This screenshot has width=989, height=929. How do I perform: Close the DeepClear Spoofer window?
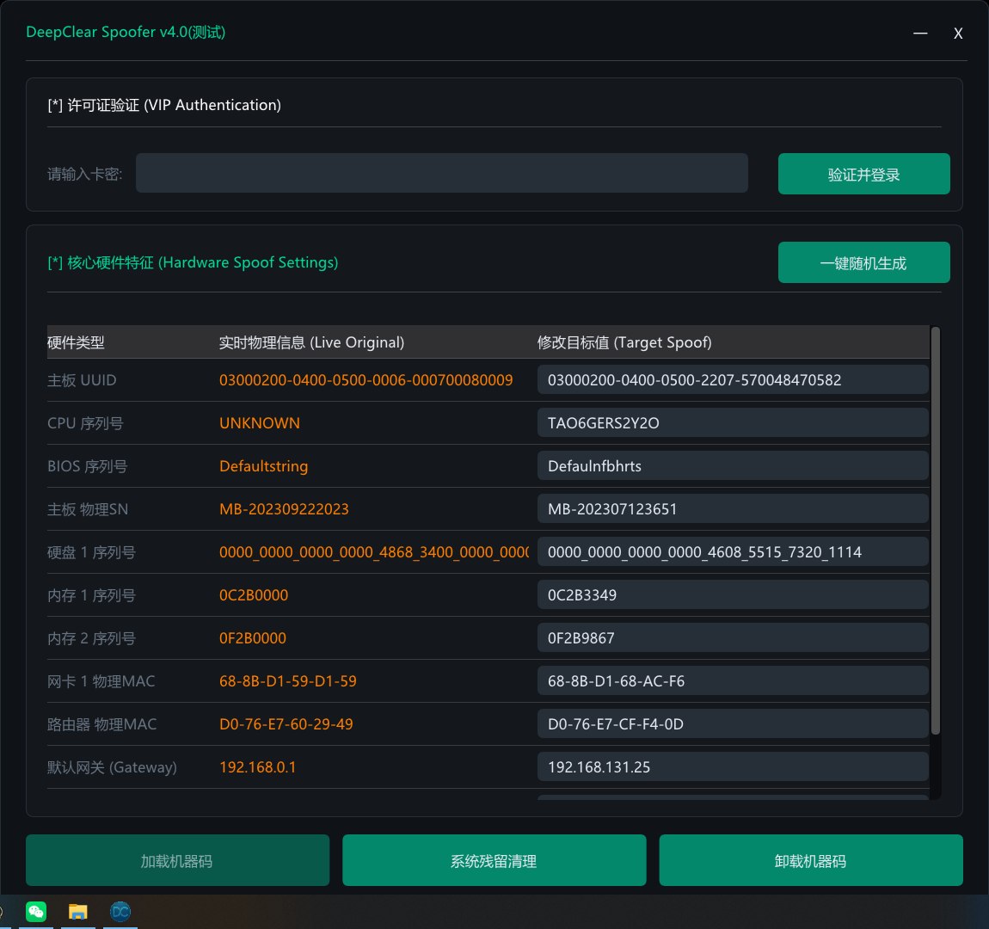(957, 33)
